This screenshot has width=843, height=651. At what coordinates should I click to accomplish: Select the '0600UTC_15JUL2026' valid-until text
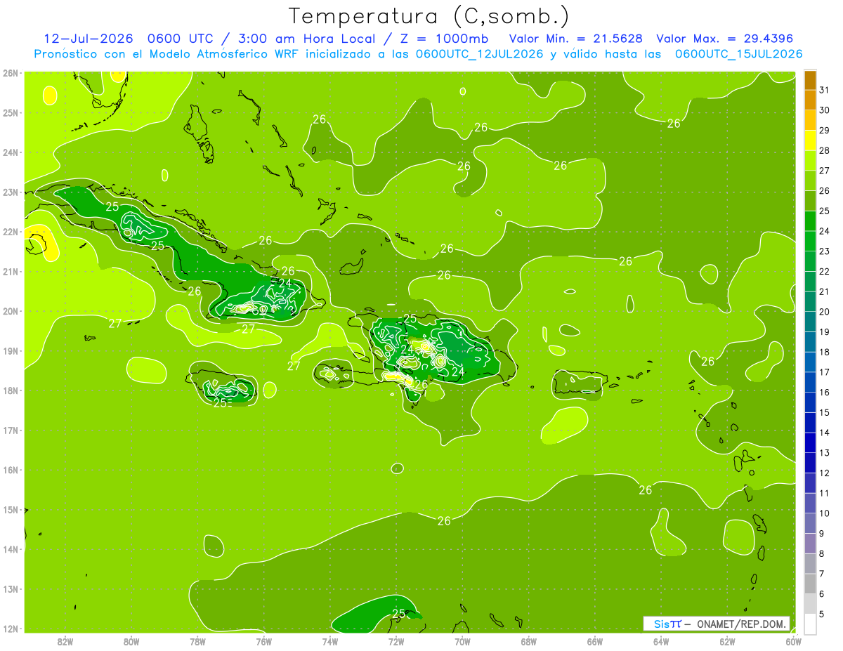[739, 54]
